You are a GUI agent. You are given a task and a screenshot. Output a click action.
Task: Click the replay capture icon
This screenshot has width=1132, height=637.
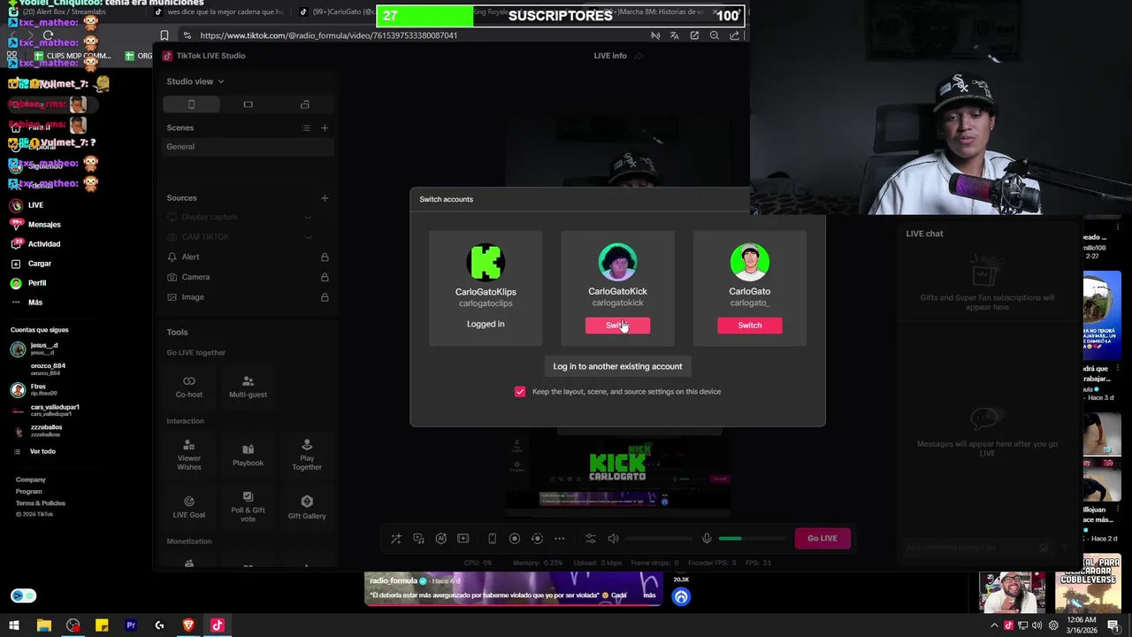click(x=537, y=538)
